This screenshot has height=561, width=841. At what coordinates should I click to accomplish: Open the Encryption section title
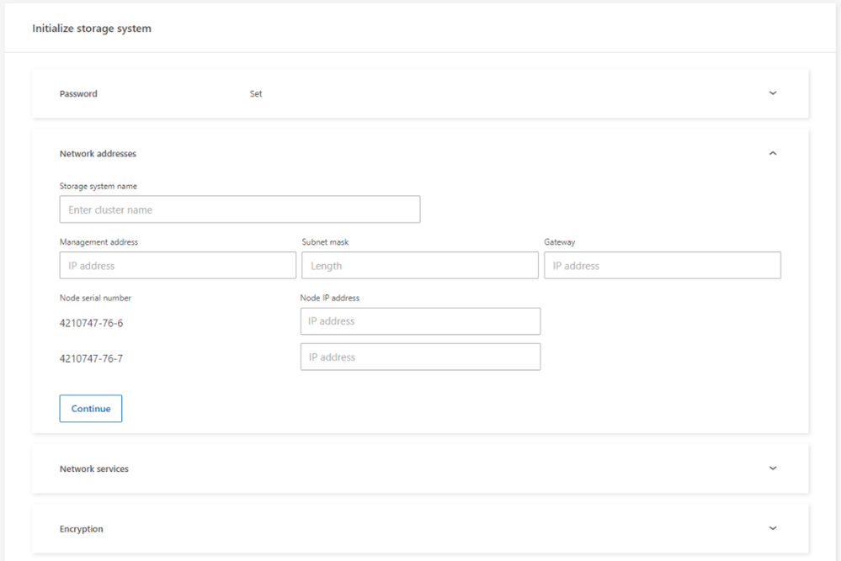point(82,529)
